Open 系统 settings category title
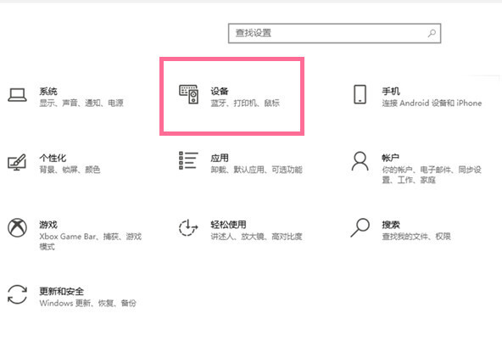502x358 pixels. click(48, 91)
